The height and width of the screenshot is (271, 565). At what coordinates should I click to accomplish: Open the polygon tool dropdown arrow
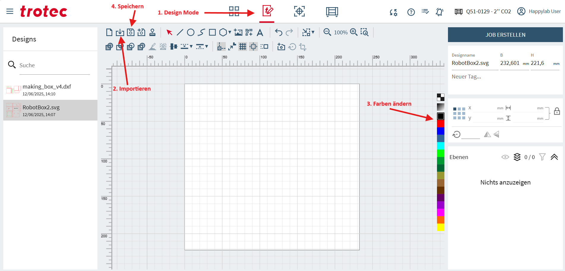pos(230,32)
